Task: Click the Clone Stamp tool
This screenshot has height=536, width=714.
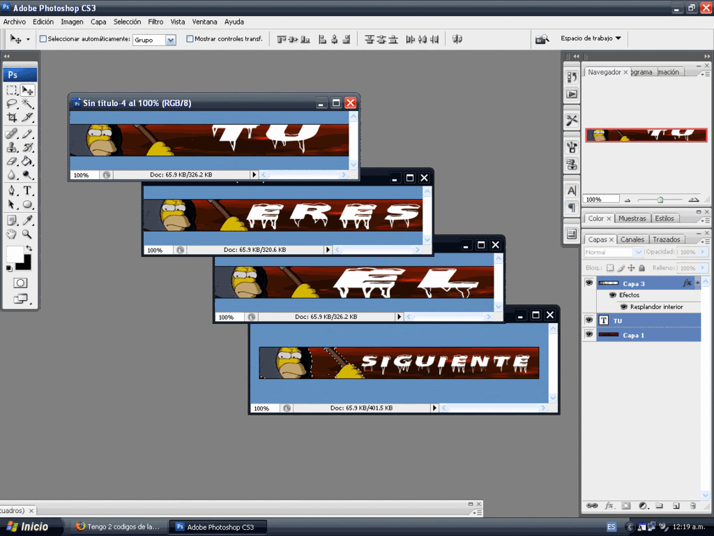Action: point(12,147)
